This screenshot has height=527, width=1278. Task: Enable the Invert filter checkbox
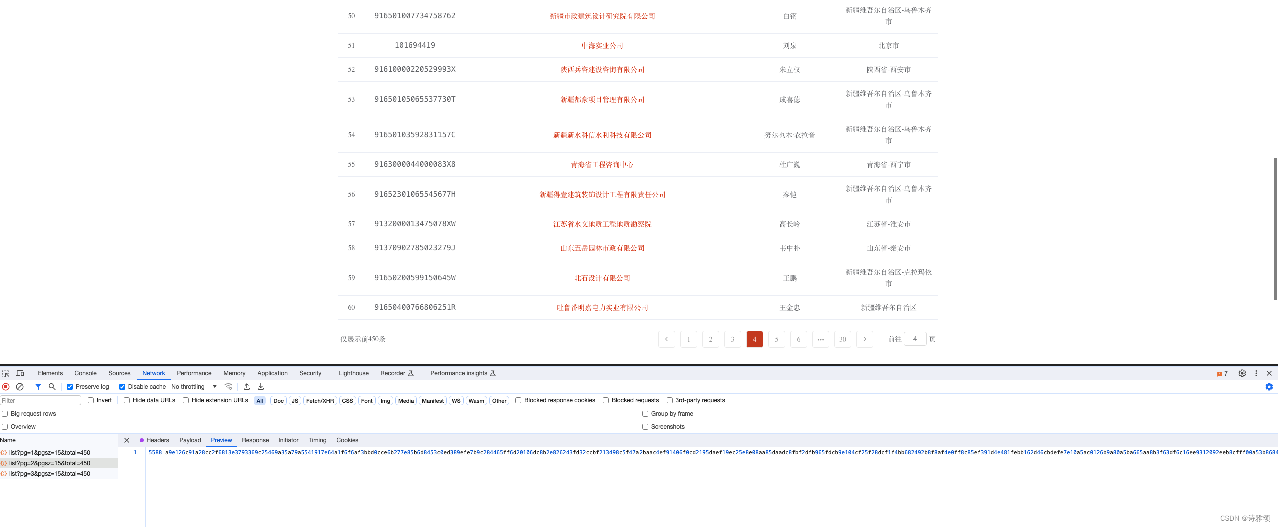[91, 400]
